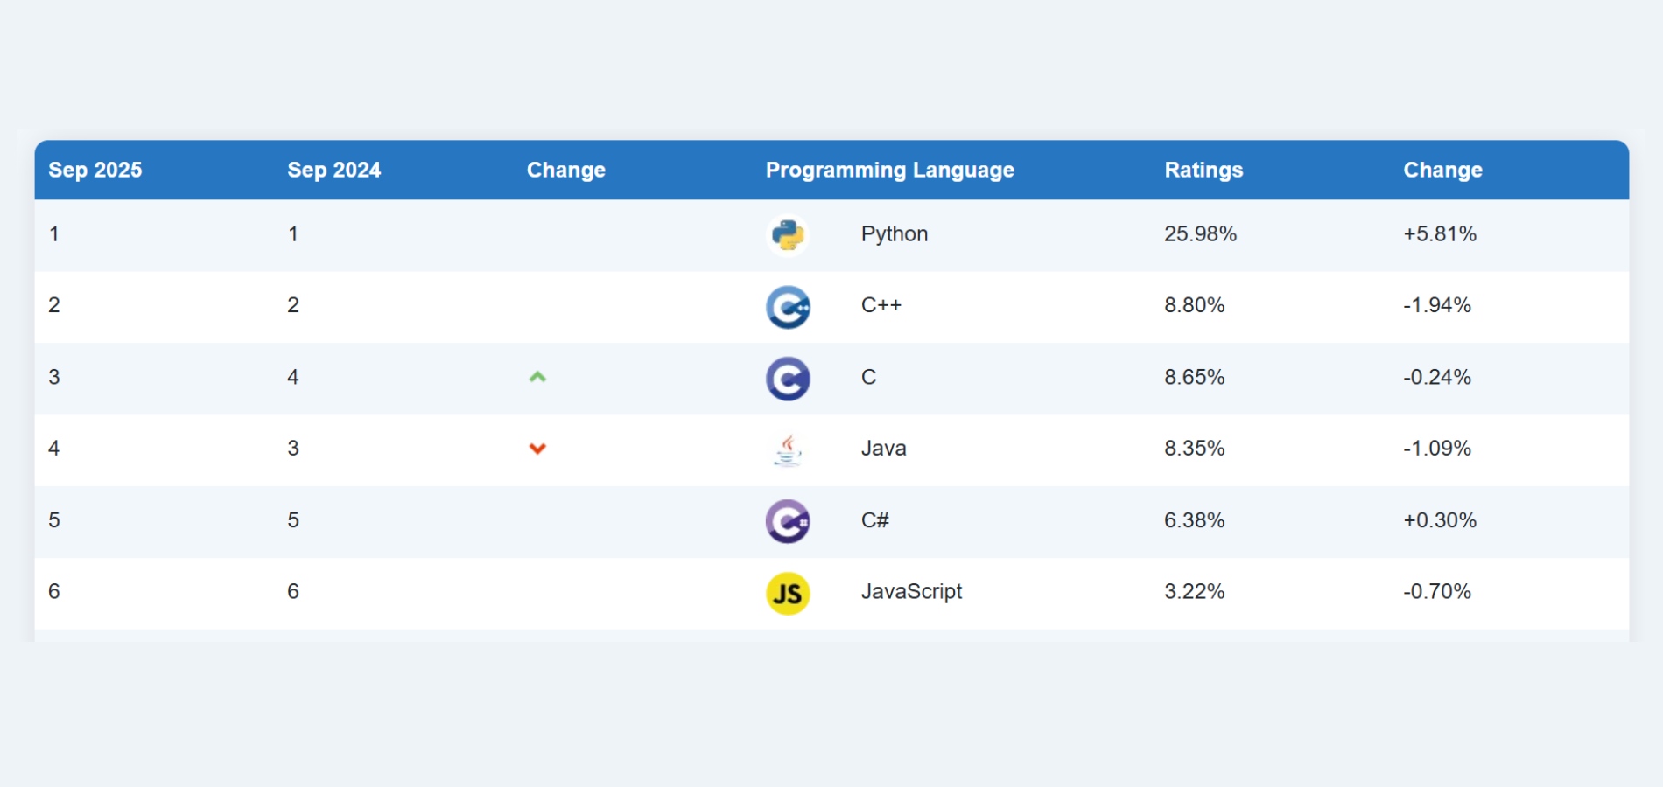Click Python's 25.98% rating value
This screenshot has height=787, width=1663.
pyautogui.click(x=1200, y=234)
